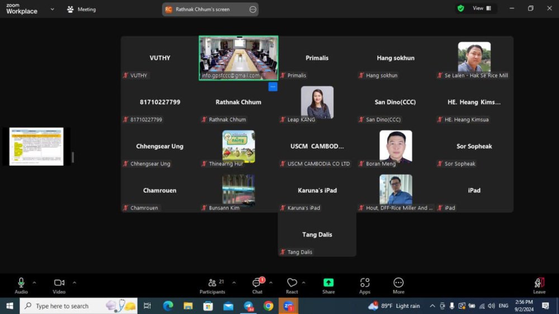This screenshot has width=559, height=314.
Task: Open the React emoji menu
Action: [292, 286]
